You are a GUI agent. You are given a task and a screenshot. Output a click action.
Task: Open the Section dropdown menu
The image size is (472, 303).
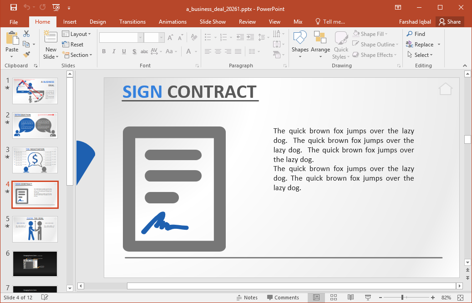[77, 55]
